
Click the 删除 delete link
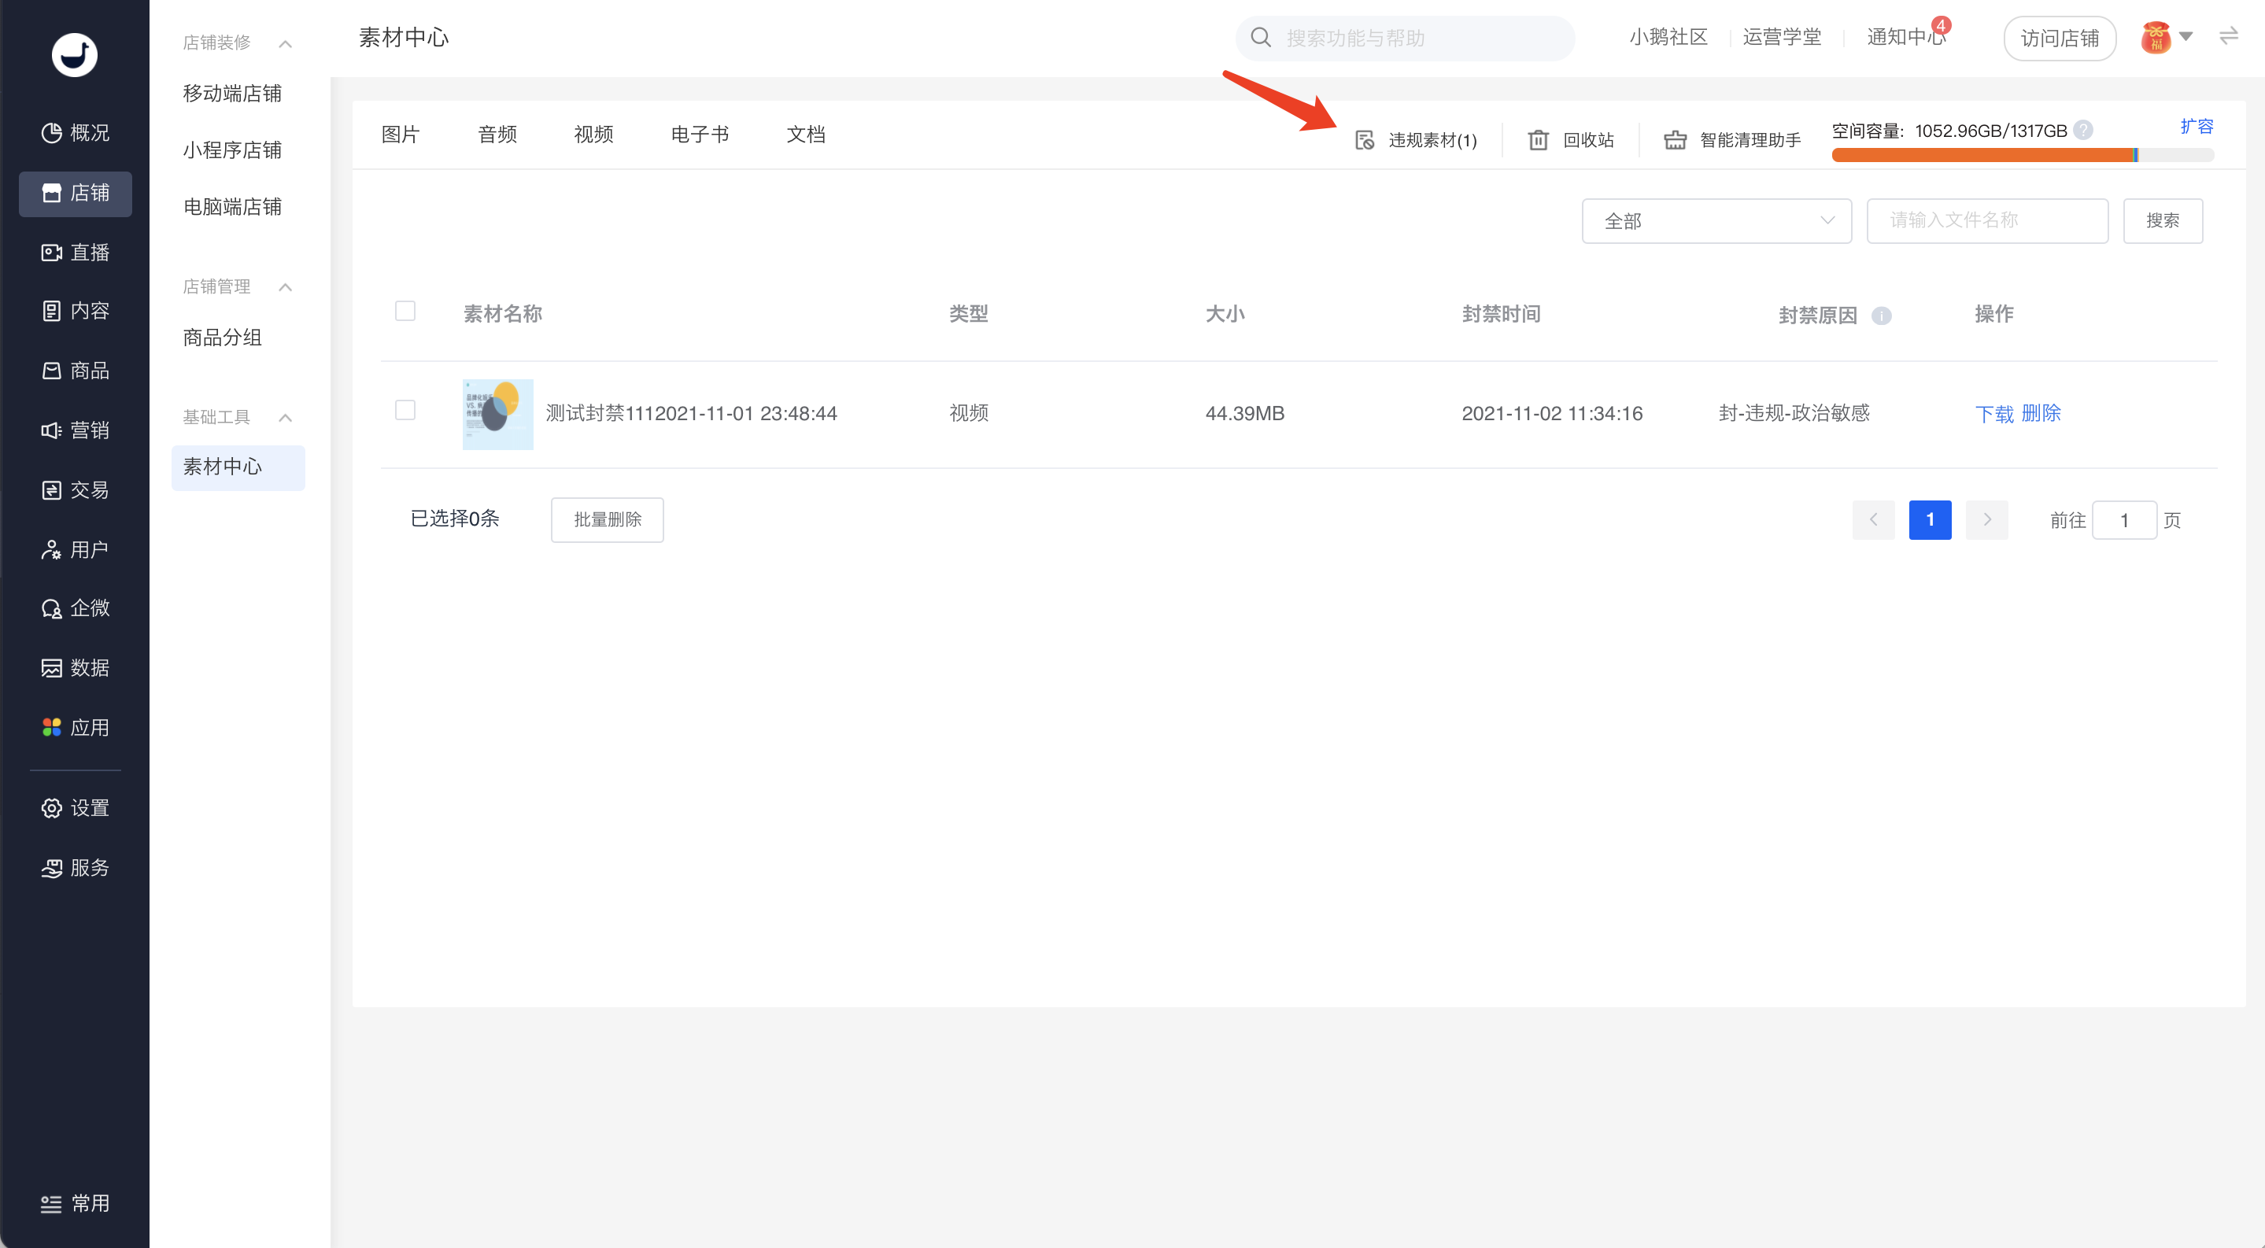tap(2041, 413)
